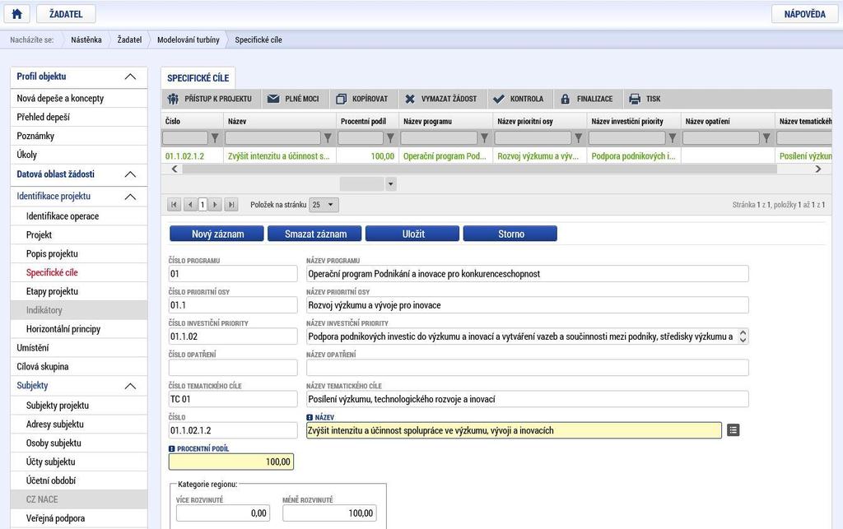Sort by Procentní podíl column header
The image size is (843, 529).
click(x=363, y=122)
